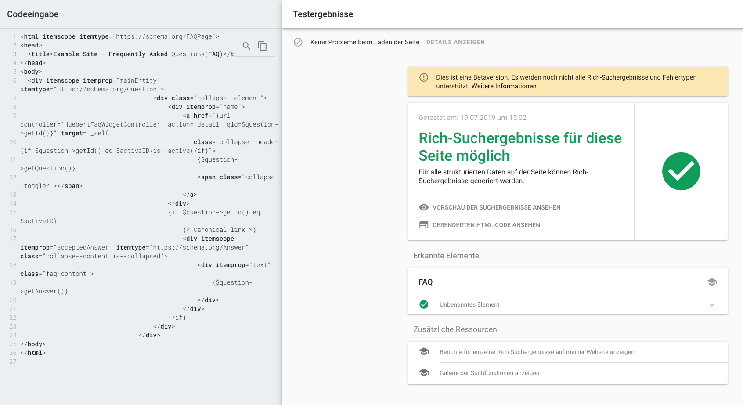Image resolution: width=743 pixels, height=405 pixels.
Task: Click the Zusätzliche Ressourcen section title
Action: 455,329
